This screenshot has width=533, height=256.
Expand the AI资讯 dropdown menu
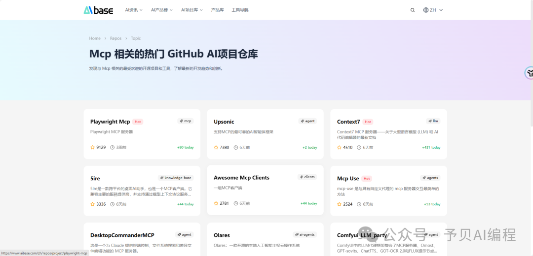coord(134,10)
